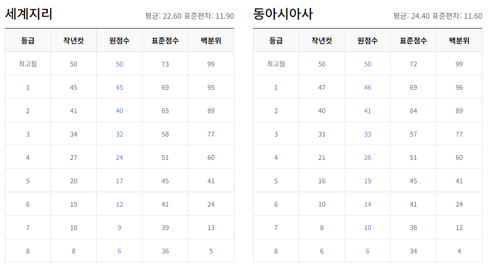Open blue 원점수 24 in 세계지리 grade 4

(x=119, y=158)
